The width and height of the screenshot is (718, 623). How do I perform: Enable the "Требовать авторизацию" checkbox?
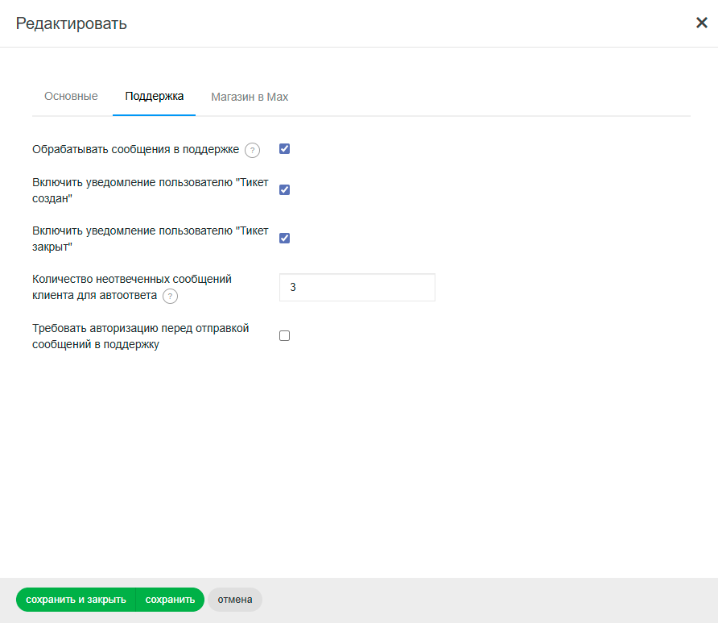tap(284, 336)
